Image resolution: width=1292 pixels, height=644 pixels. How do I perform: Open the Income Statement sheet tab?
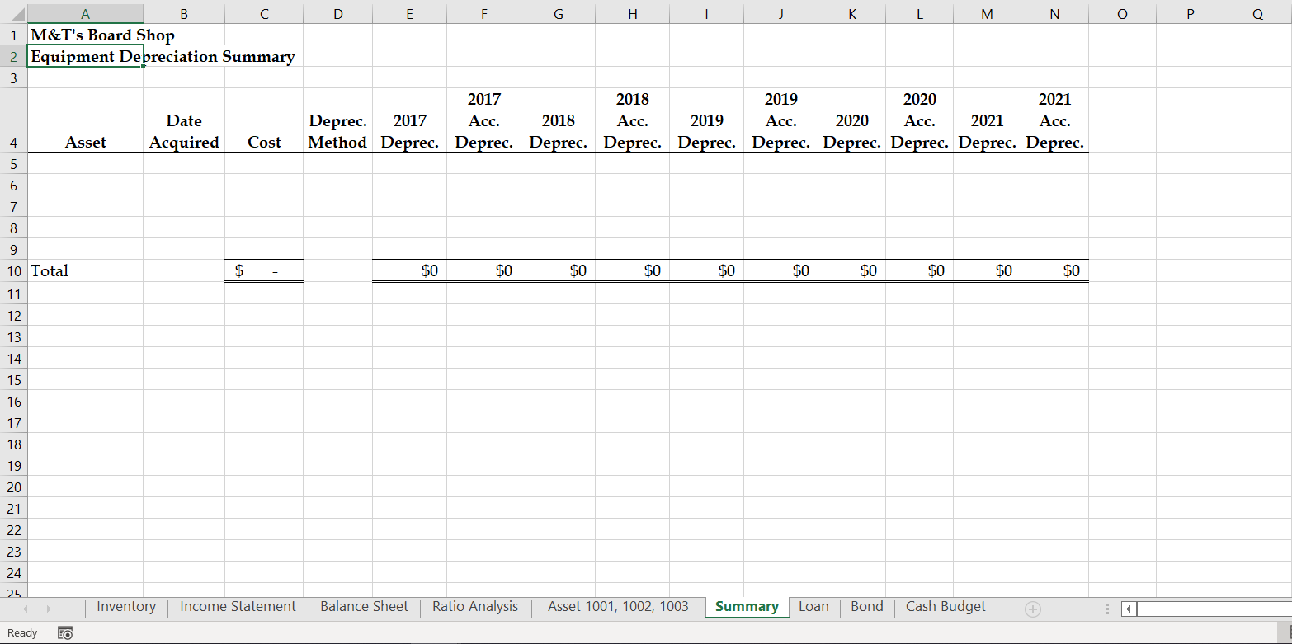[x=238, y=607]
